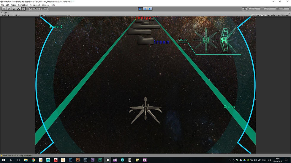Open the Edit menu

[7, 5]
